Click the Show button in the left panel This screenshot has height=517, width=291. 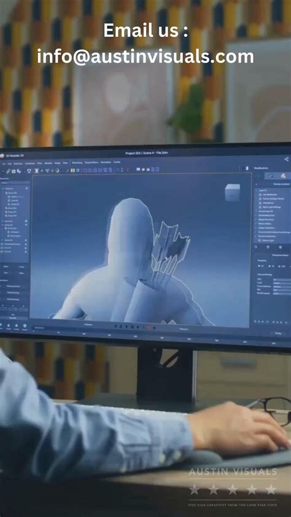pos(21,273)
